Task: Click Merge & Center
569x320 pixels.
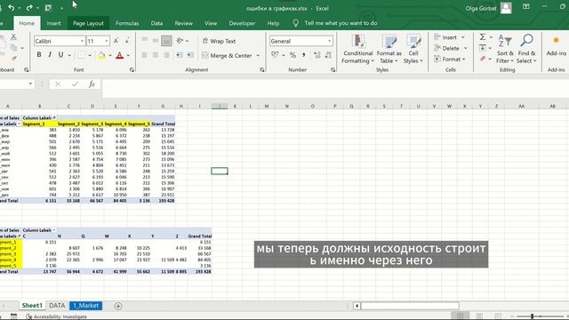Action: point(227,55)
